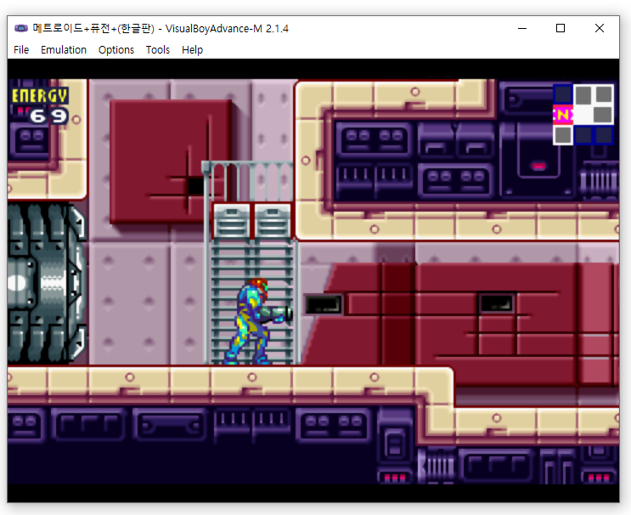The height and width of the screenshot is (515, 631).
Task: Click the VisualBoyAdvance-M app icon in title bar
Action: [x=21, y=28]
